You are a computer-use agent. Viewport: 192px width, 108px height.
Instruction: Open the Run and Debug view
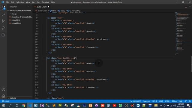click(3, 28)
